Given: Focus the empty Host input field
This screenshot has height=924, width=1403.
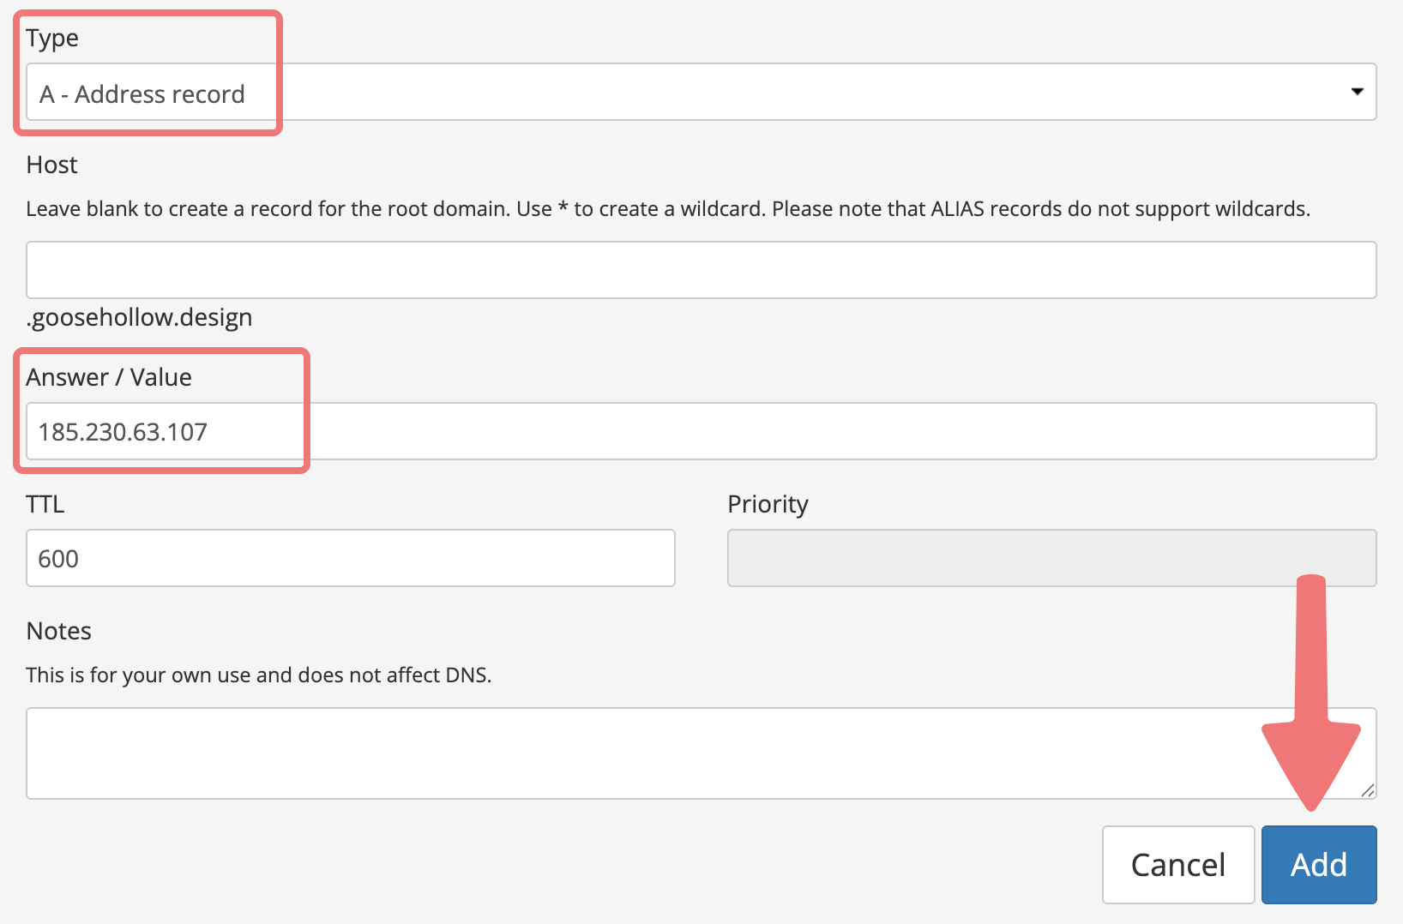Looking at the screenshot, I should click(x=701, y=270).
